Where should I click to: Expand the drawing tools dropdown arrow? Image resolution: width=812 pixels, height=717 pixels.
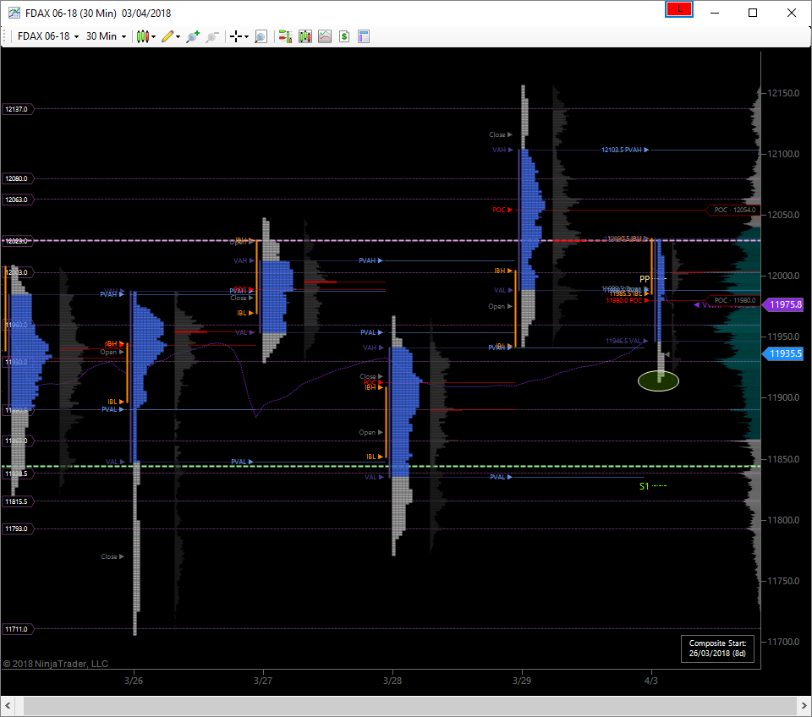pyautogui.click(x=178, y=36)
